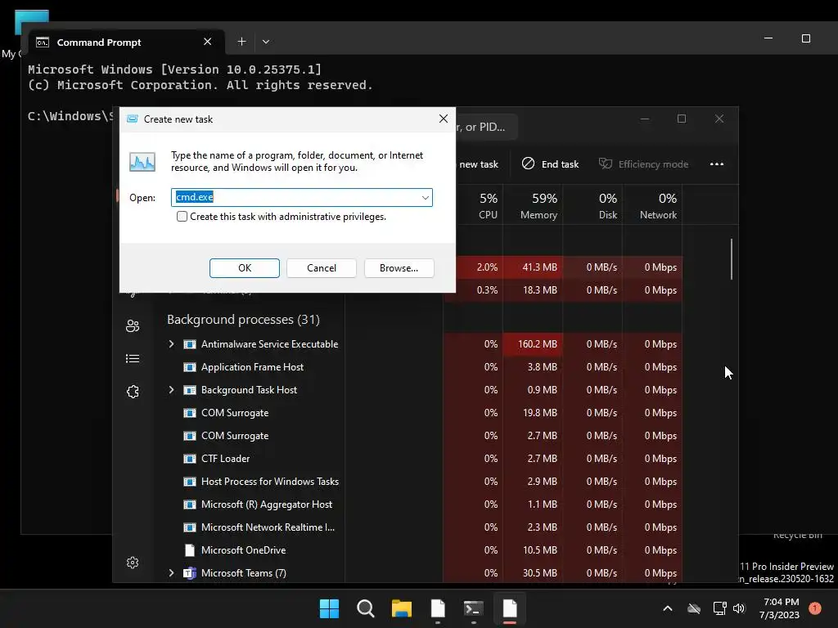Click the 41.3 MB memory cell
The height and width of the screenshot is (628, 838).
coord(533,267)
